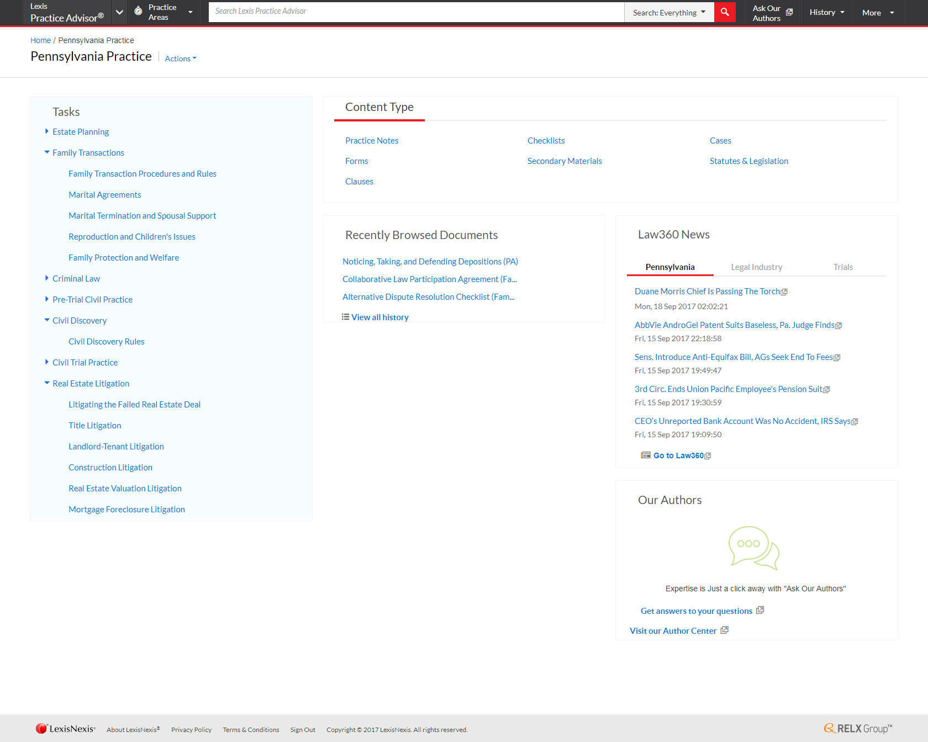The height and width of the screenshot is (742, 928).
Task: Open Collaborative Law Participation Agreement document
Action: click(430, 279)
